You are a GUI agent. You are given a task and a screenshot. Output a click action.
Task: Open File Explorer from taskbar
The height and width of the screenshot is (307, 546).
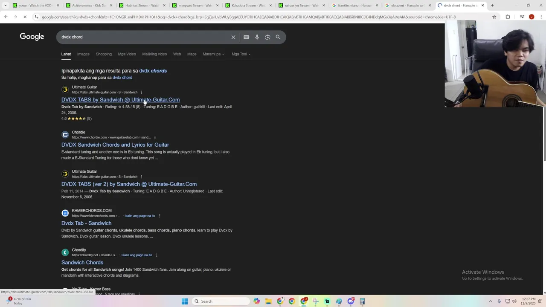point(268,301)
